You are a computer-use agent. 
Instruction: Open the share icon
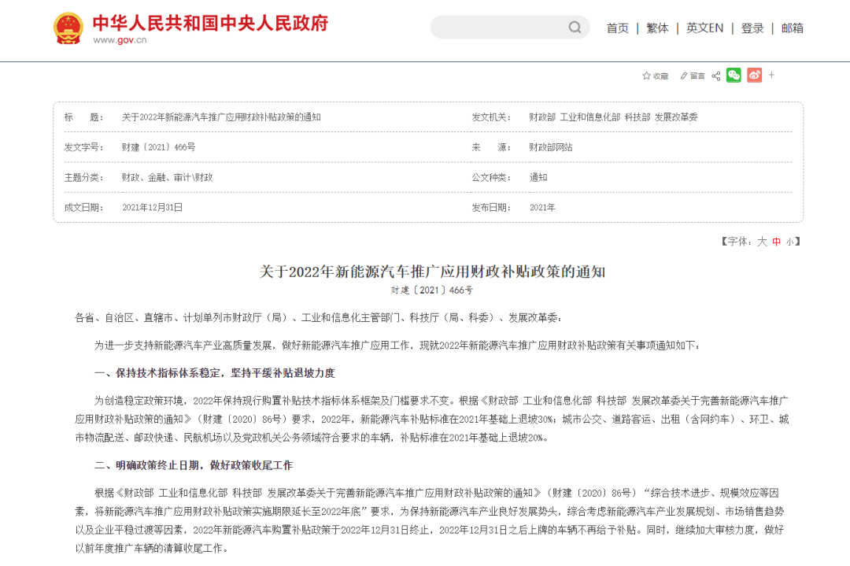(716, 76)
